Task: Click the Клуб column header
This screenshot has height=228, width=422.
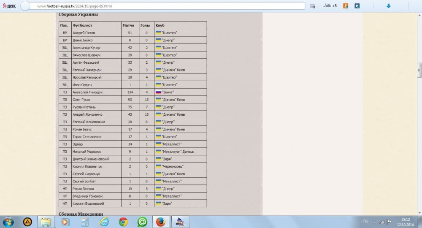Action: click(x=160, y=25)
